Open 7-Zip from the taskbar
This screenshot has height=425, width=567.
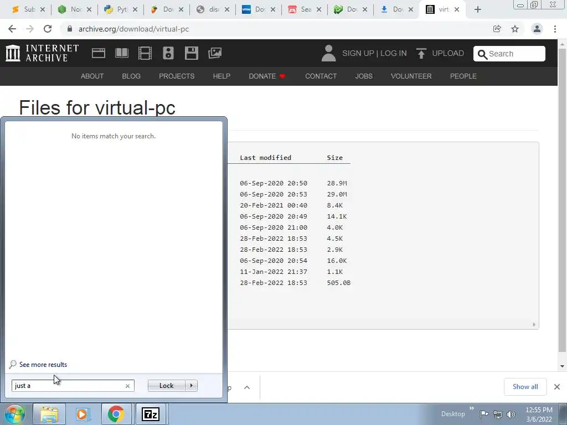pyautogui.click(x=151, y=414)
